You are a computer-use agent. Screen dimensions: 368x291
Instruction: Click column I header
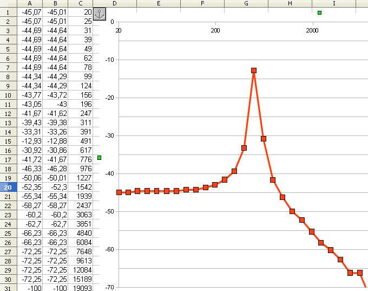click(x=334, y=3)
